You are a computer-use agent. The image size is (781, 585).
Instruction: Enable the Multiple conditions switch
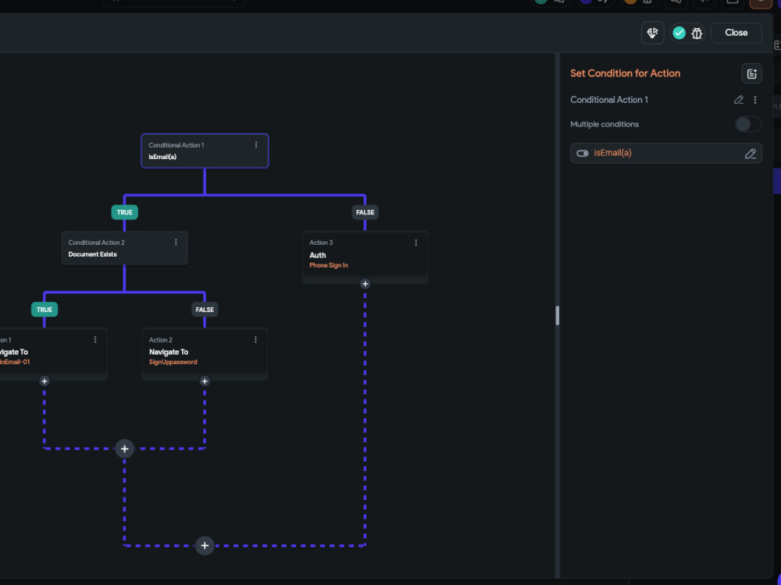point(748,124)
